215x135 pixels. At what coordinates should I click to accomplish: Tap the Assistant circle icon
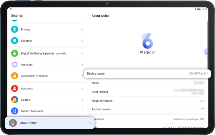tap(14, 65)
